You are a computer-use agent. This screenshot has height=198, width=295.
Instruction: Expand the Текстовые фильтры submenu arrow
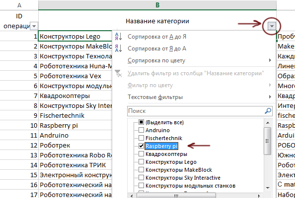(x=270, y=97)
